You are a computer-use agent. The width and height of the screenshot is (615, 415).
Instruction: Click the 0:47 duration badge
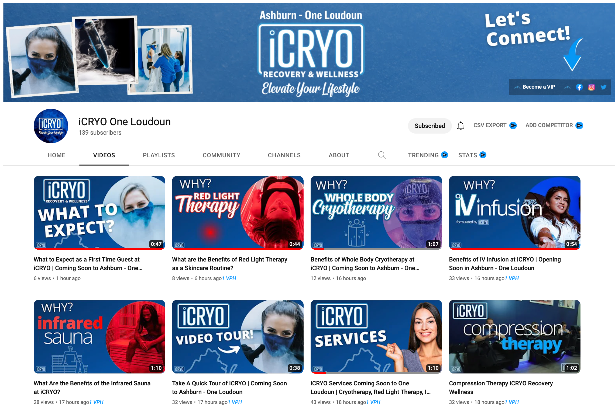click(x=156, y=244)
